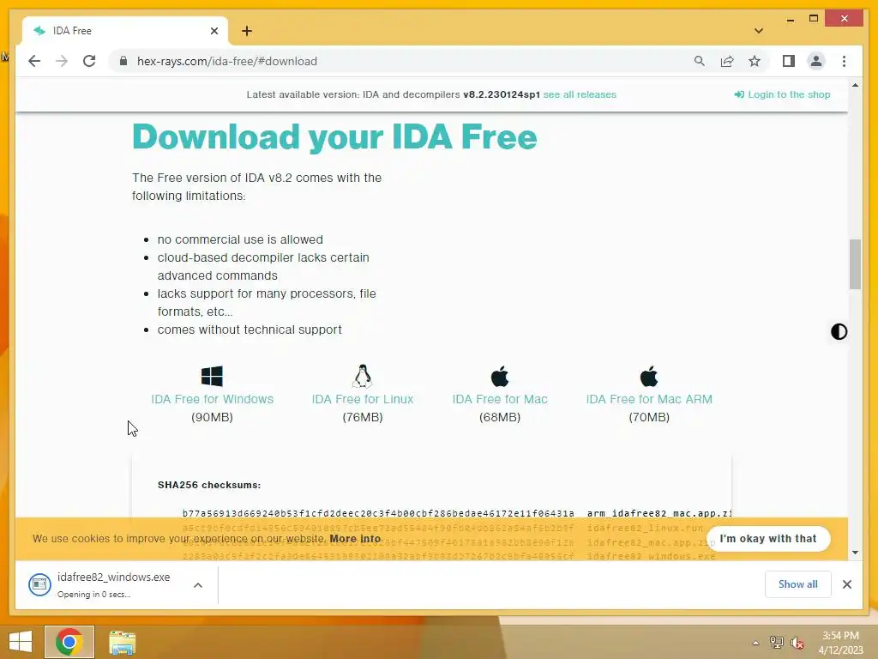
Task: Click the Chrome taskbar icon
Action: click(69, 642)
